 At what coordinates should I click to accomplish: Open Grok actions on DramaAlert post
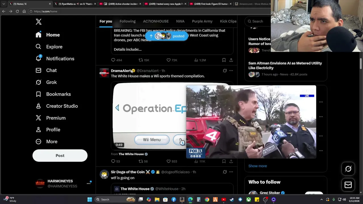[x=225, y=71]
